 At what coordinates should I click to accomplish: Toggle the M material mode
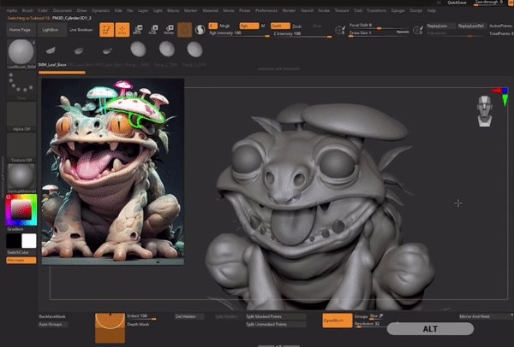pos(263,26)
